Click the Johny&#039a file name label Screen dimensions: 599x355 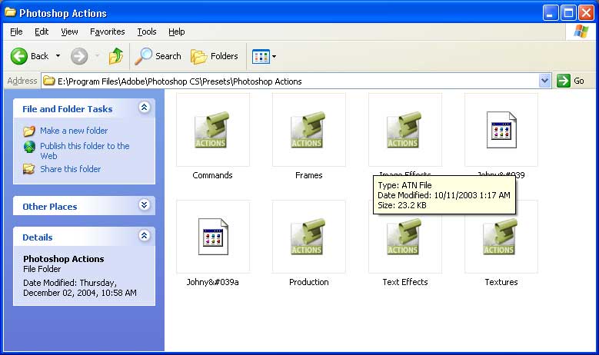(x=212, y=282)
